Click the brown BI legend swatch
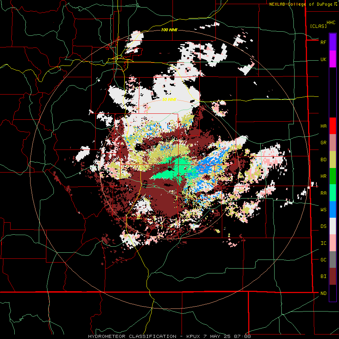 [x=333, y=276]
